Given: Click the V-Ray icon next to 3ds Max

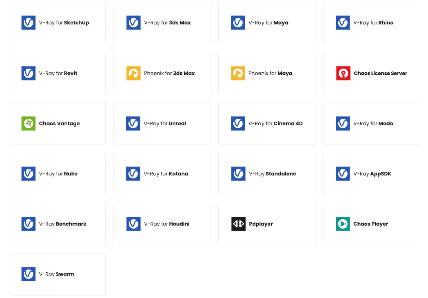Looking at the screenshot, I should pos(133,23).
